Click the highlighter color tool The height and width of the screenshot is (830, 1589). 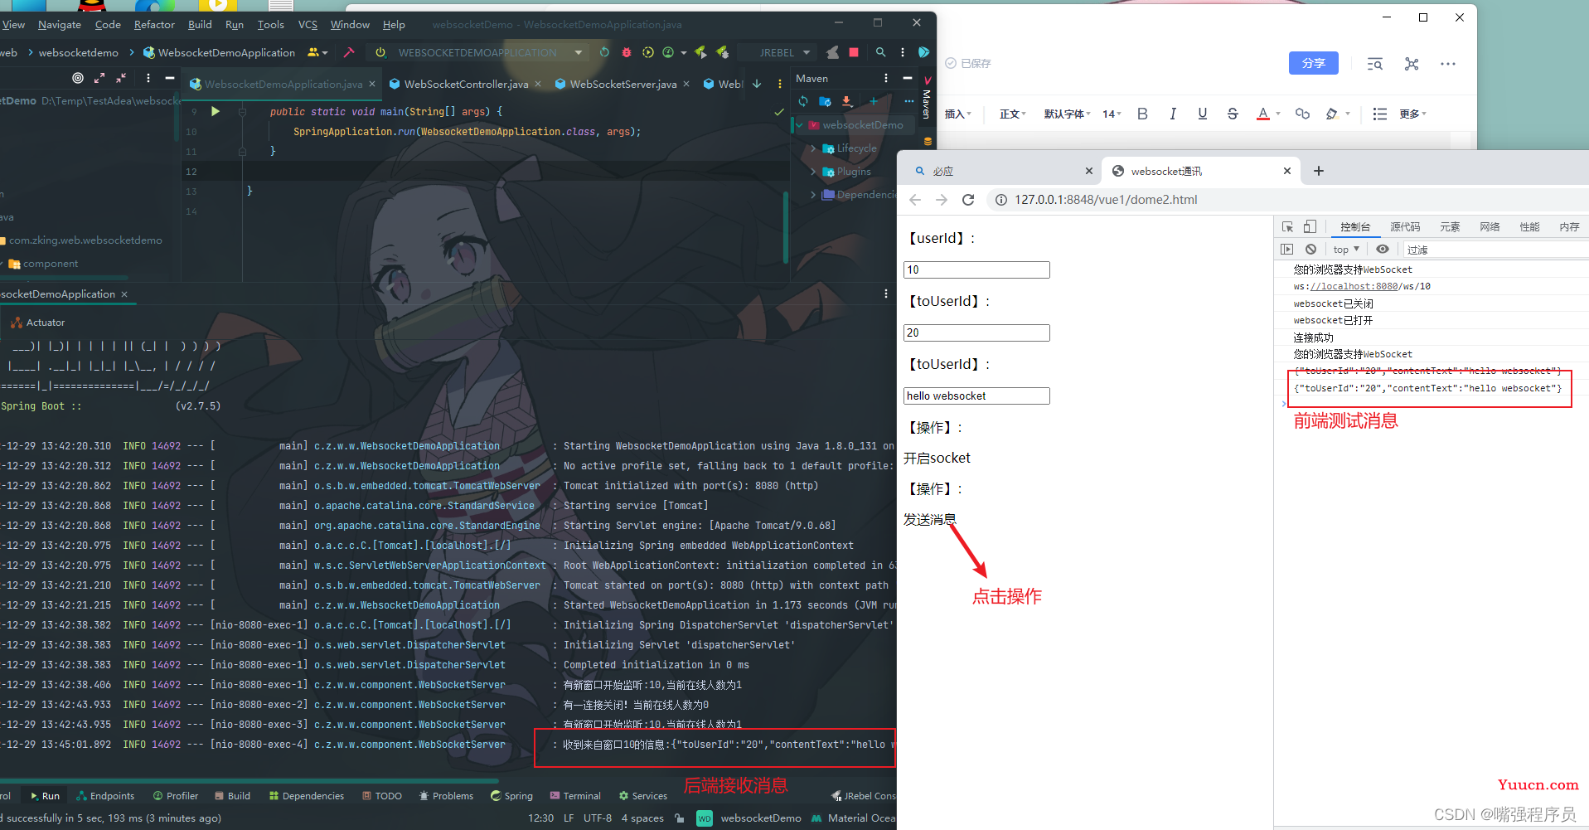pyautogui.click(x=1332, y=114)
